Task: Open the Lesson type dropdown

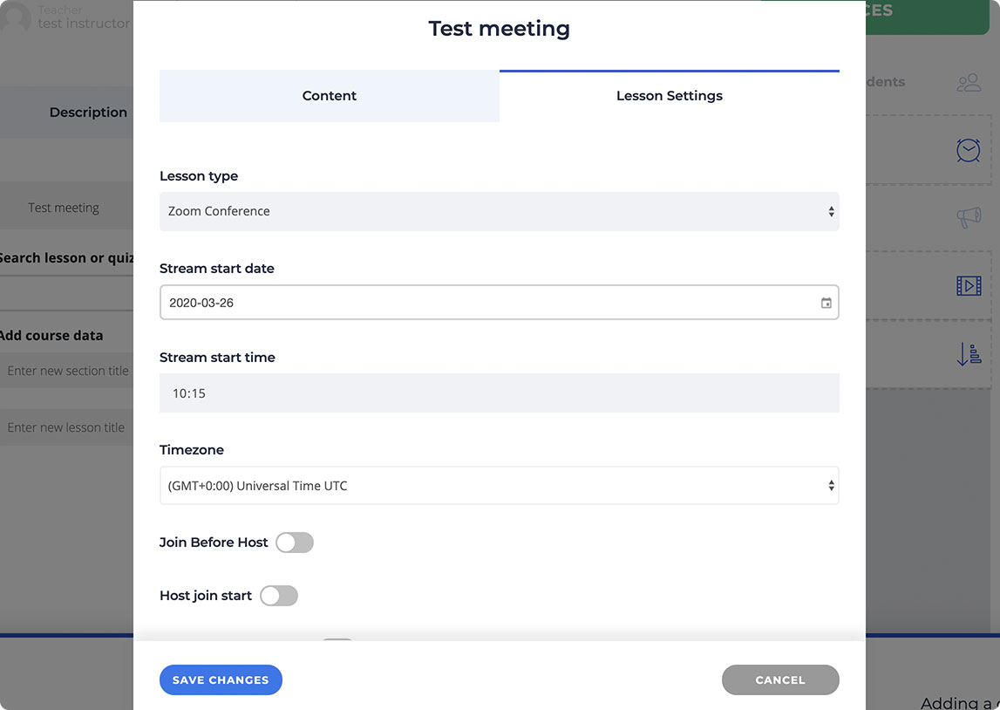Action: [x=499, y=211]
